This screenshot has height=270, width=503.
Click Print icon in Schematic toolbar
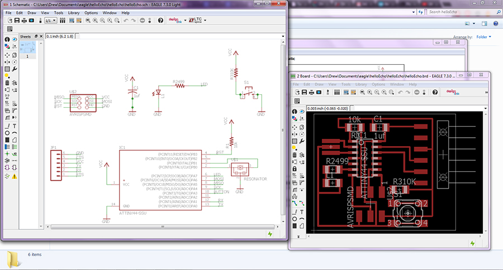(x=24, y=21)
